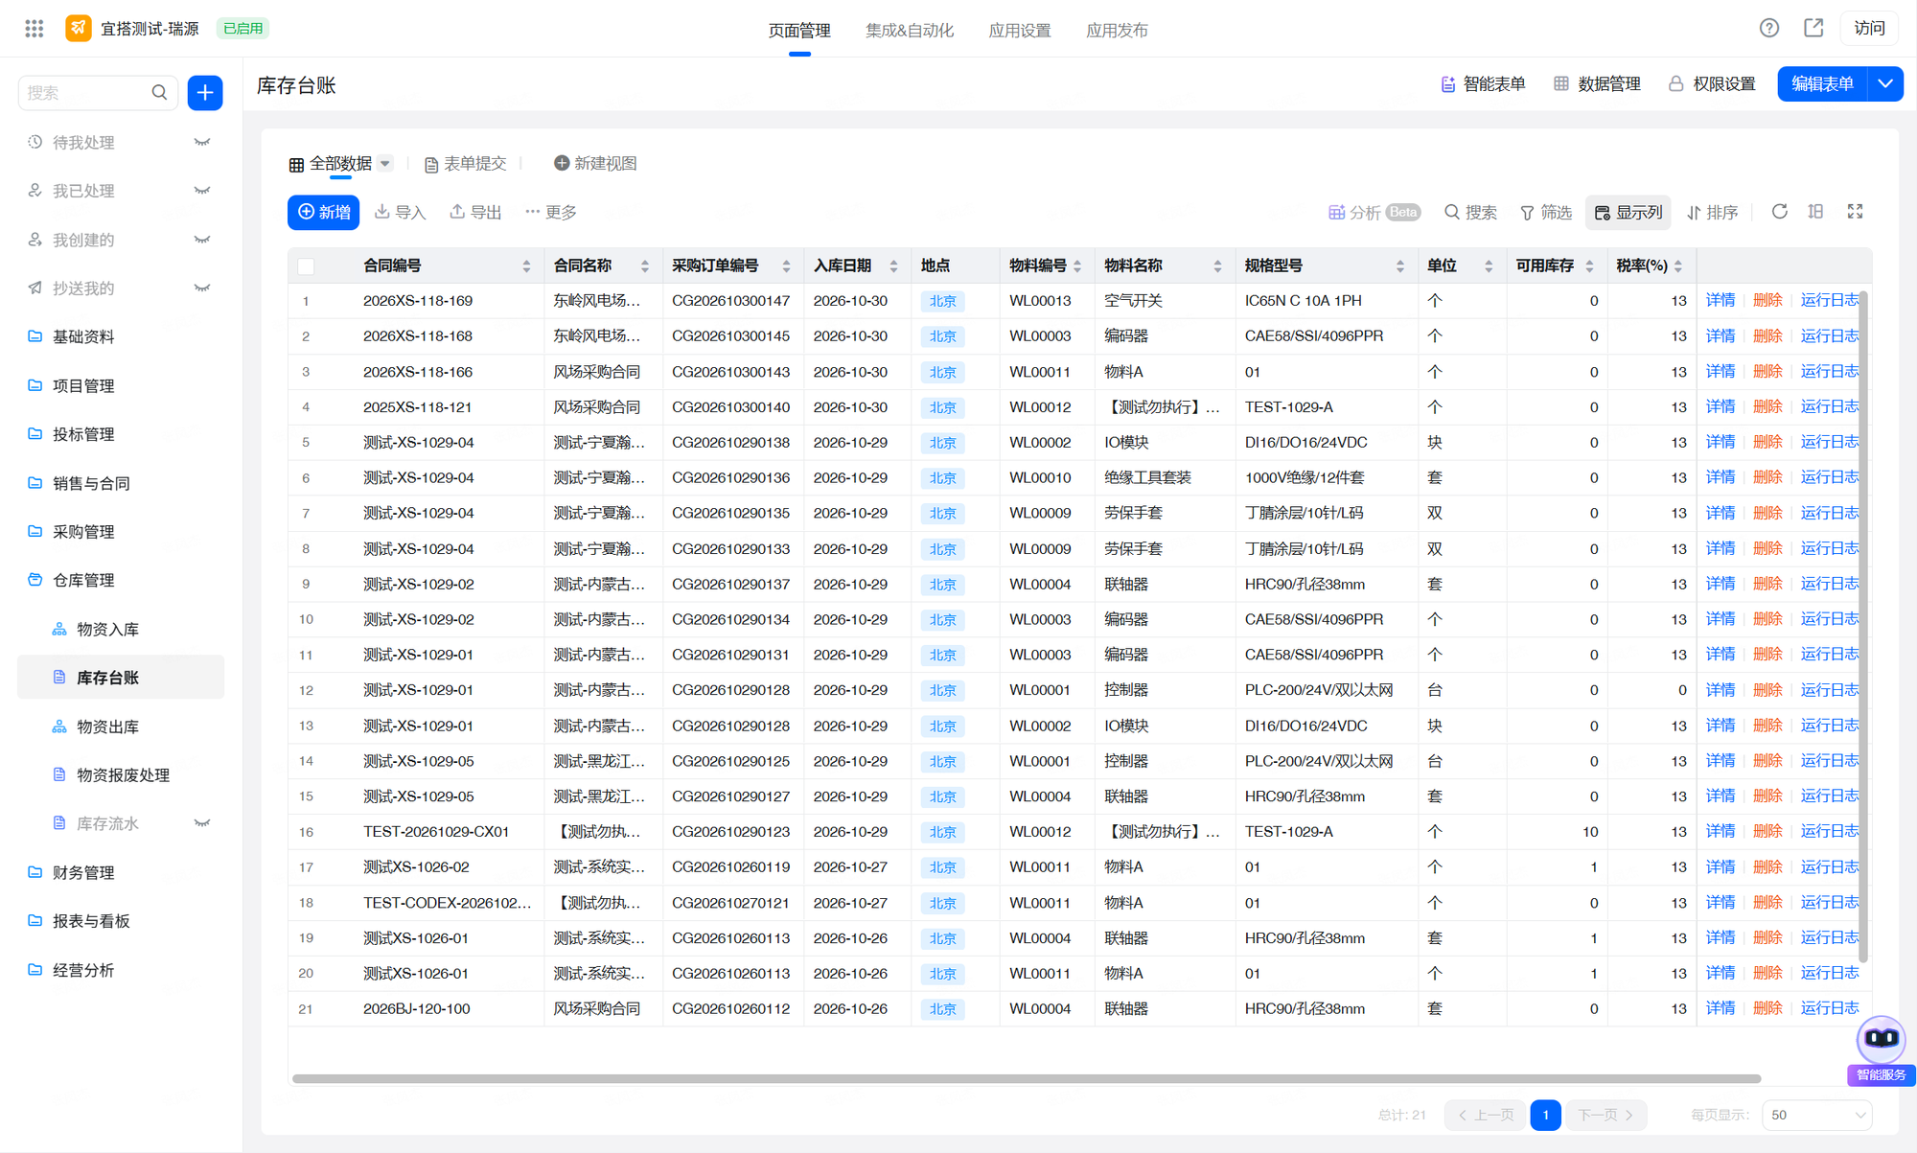This screenshot has width=1917, height=1153.
Task: Toggle visibility eye for 我已处理
Action: (201, 191)
